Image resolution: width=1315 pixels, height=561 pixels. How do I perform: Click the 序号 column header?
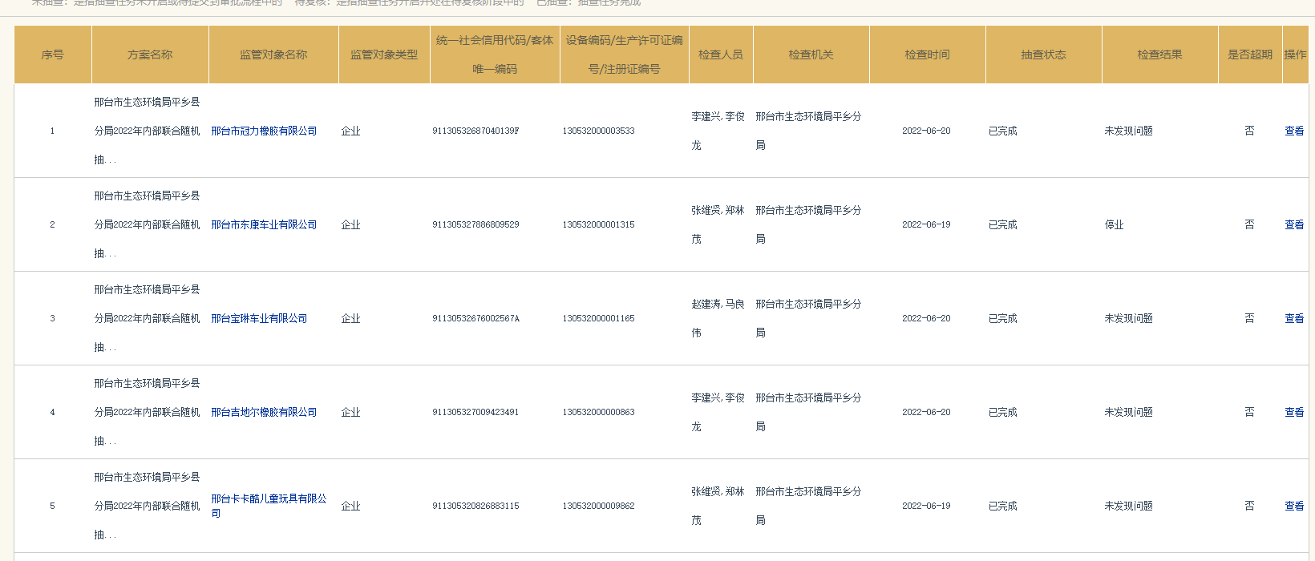[53, 54]
